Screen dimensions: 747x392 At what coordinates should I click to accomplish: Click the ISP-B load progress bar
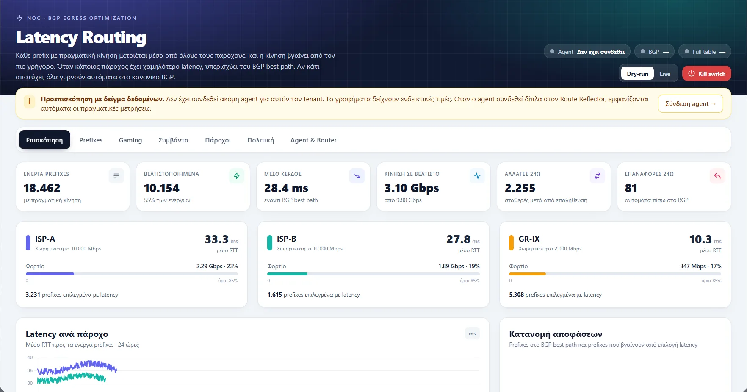click(x=373, y=274)
